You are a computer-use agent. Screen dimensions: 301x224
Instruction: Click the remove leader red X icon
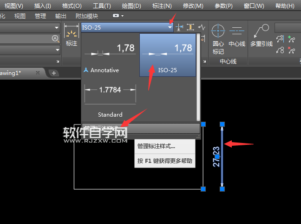tap(291, 50)
